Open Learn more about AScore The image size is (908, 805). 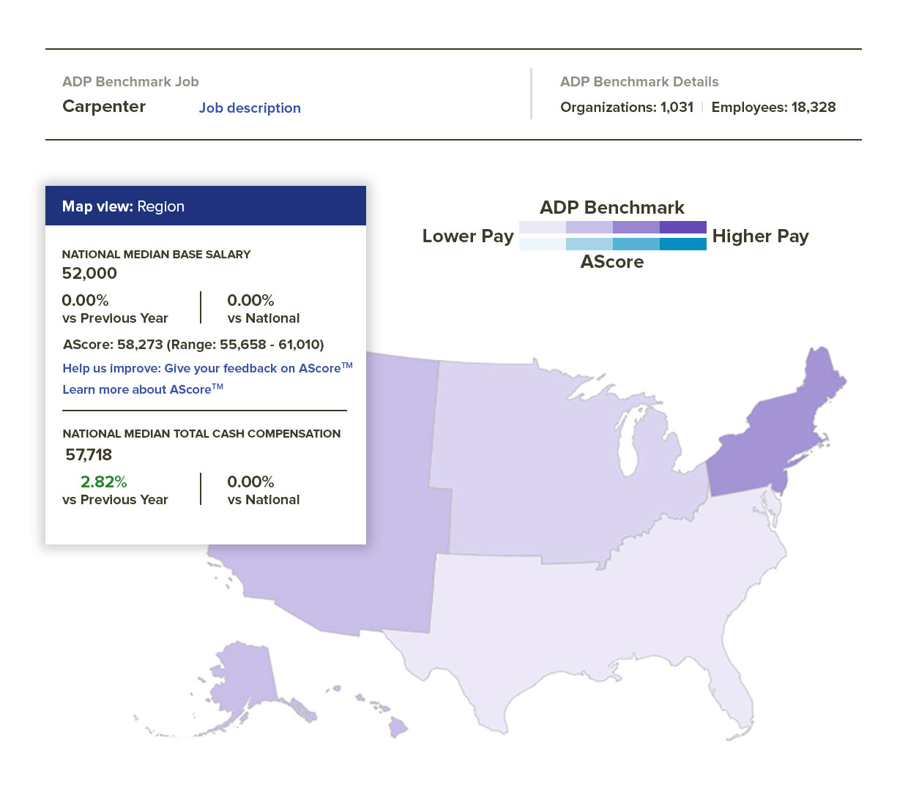142,389
